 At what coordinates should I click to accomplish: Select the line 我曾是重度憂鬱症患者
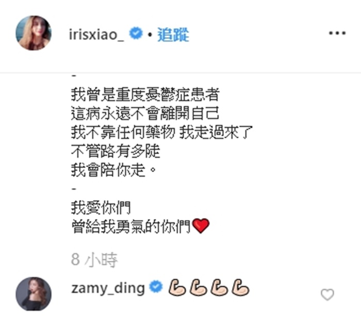[x=145, y=94]
